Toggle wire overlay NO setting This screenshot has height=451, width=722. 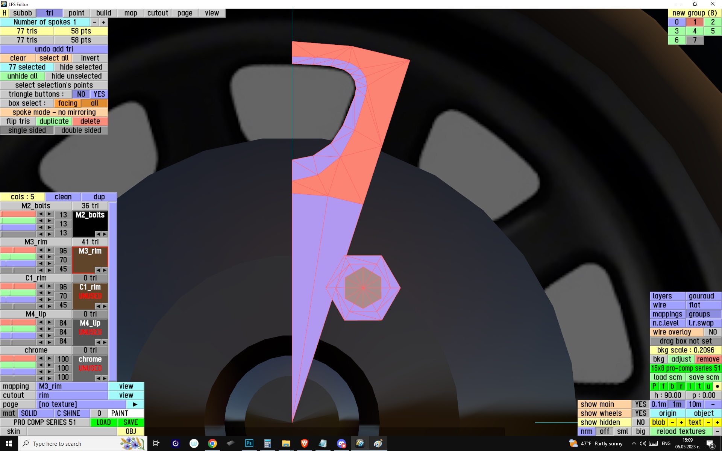coord(712,332)
